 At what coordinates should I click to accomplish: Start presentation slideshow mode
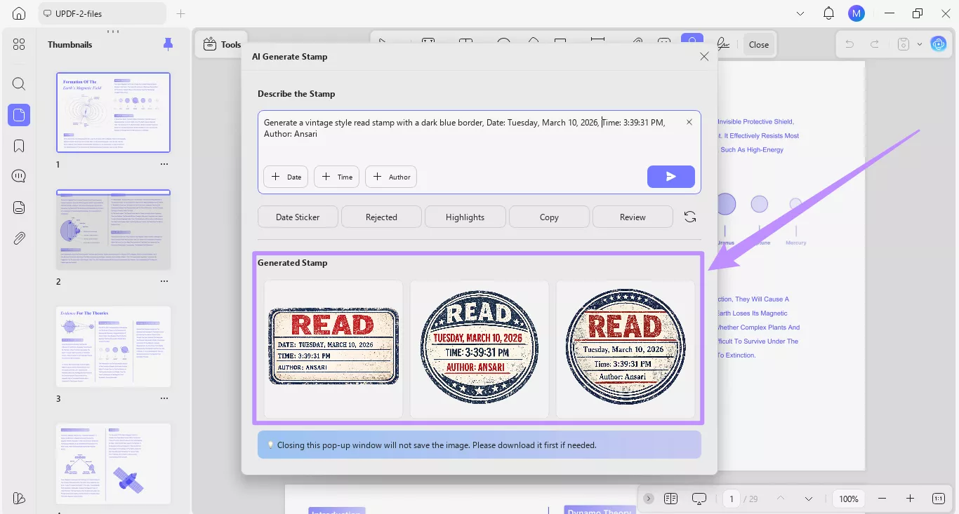699,499
